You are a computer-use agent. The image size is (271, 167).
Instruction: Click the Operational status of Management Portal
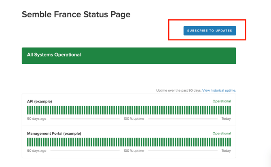tap(222, 133)
